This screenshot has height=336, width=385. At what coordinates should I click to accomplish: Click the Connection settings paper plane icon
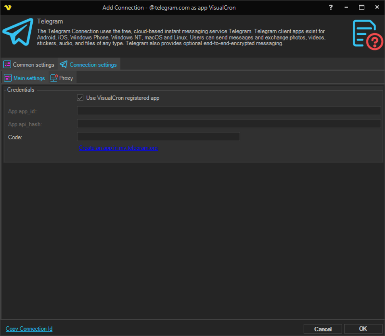coord(64,65)
